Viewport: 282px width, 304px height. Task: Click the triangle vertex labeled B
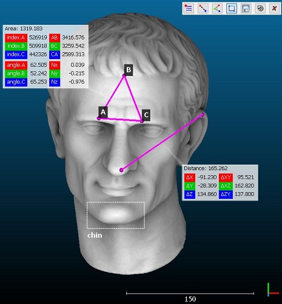coord(124,75)
